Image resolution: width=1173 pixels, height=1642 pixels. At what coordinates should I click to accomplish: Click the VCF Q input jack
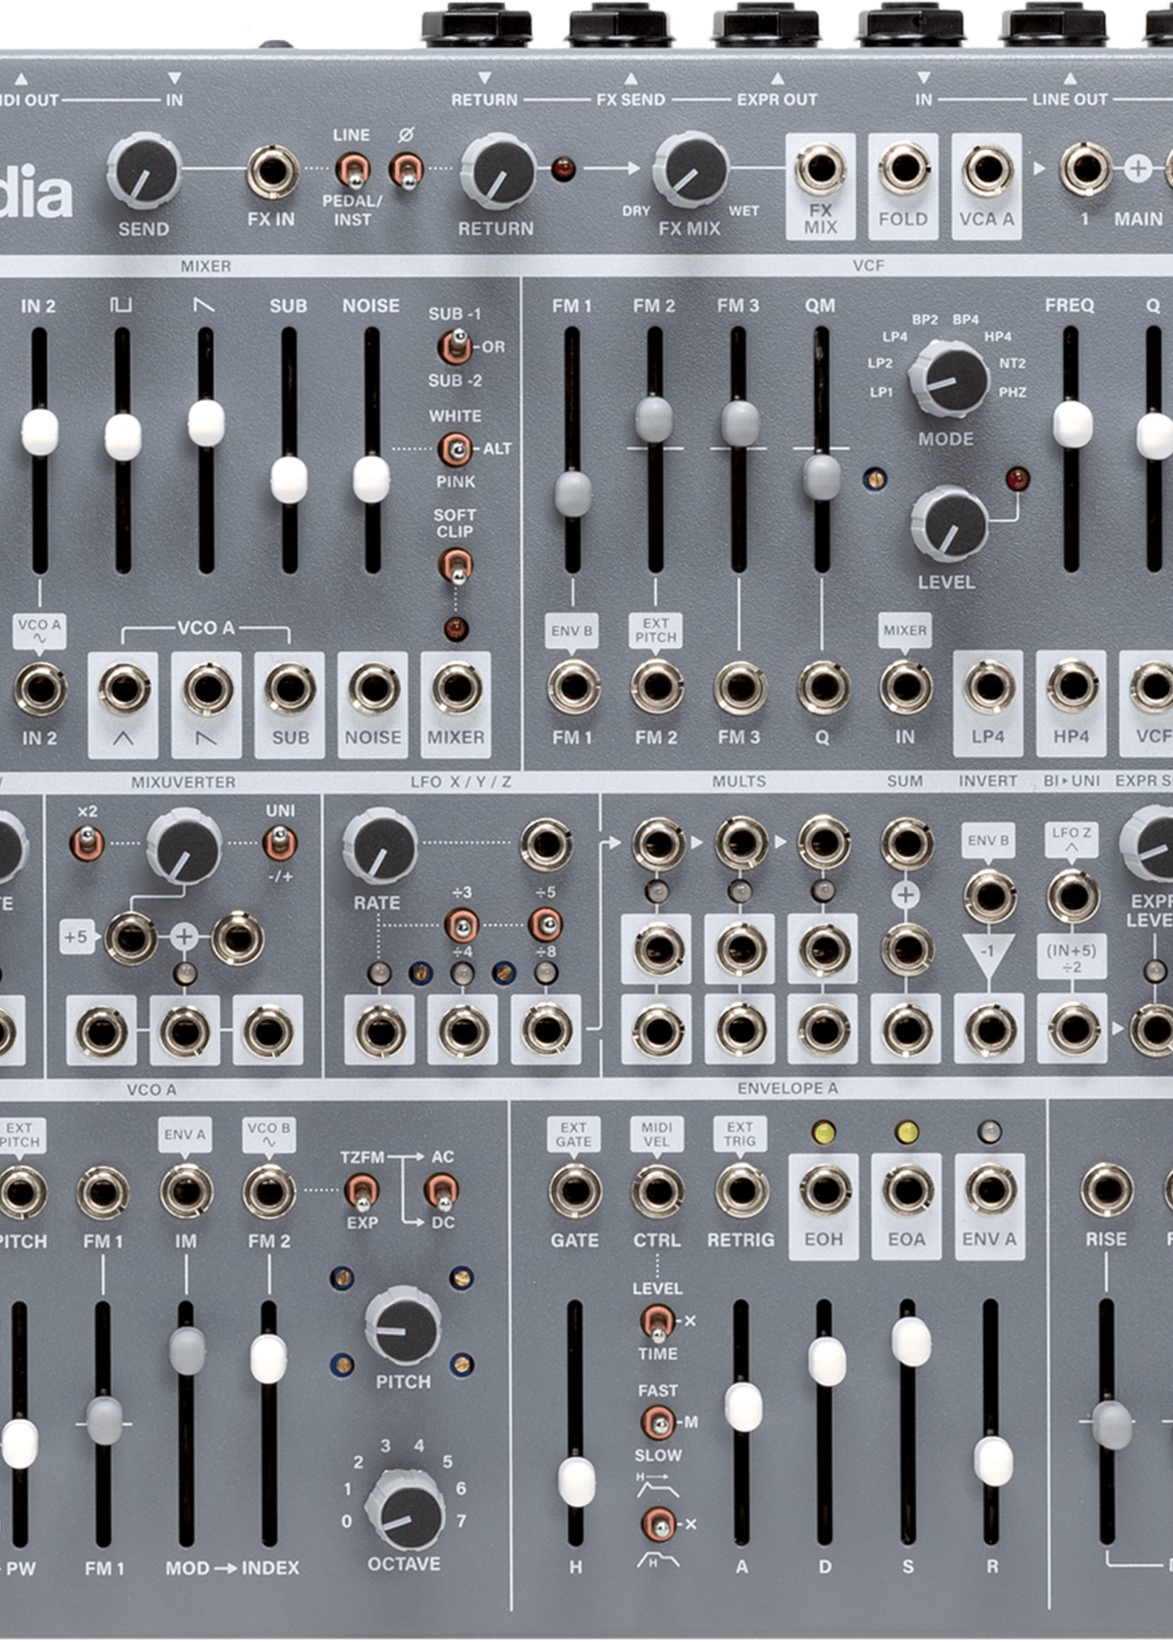(823, 686)
